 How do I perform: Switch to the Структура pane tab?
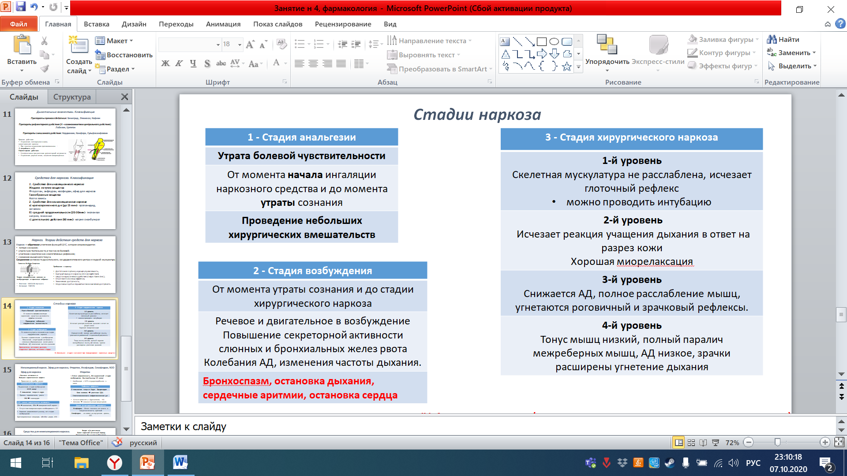click(x=72, y=97)
